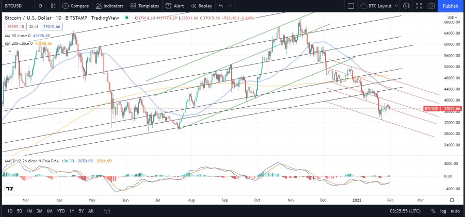Set range to 1D
Screen dimensions: 465x217
(x=10, y=211)
